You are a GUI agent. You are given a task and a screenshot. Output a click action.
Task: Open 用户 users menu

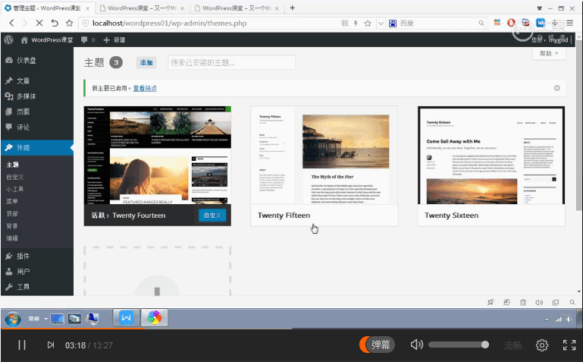coord(37,272)
